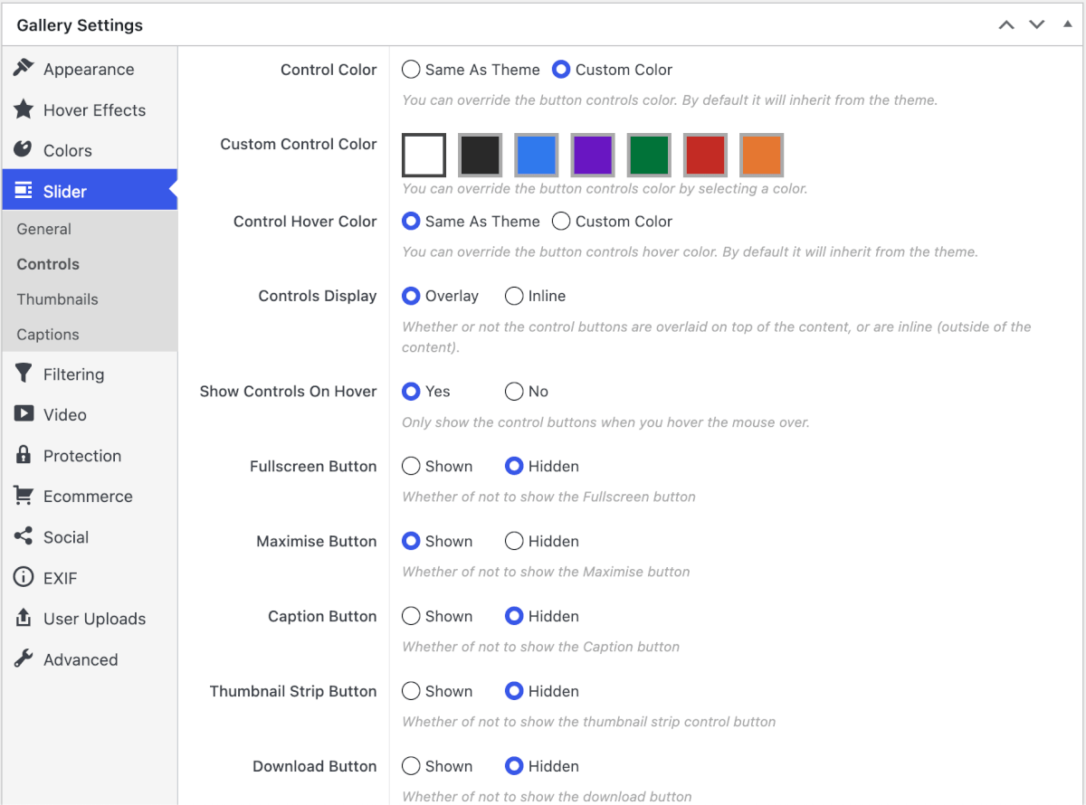Set Maximise Button to Shown
Viewport: 1086px width, 805px height.
(411, 541)
